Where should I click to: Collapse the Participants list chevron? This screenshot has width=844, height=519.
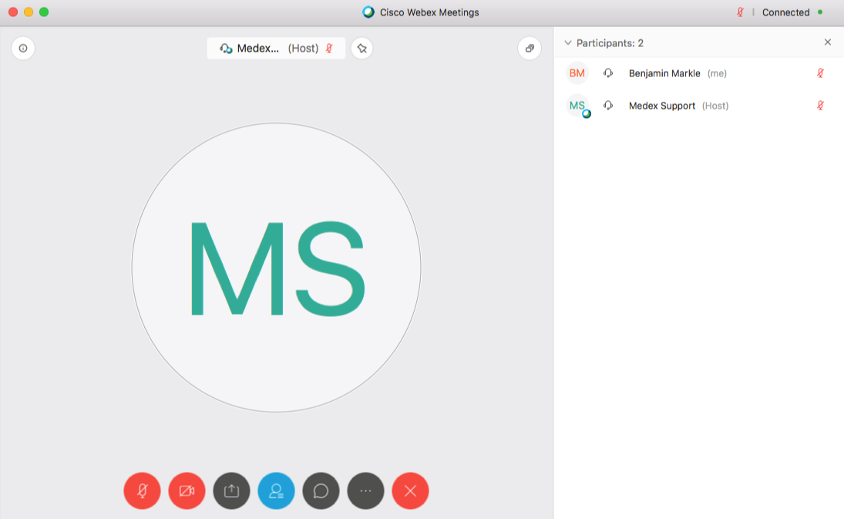coord(568,43)
